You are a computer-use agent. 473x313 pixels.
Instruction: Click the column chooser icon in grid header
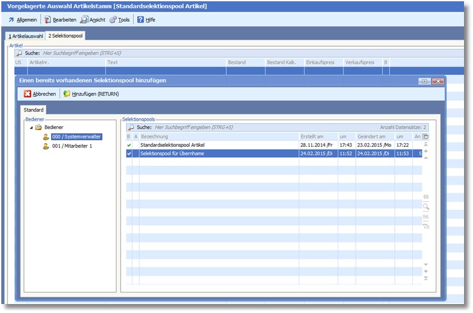click(426, 137)
